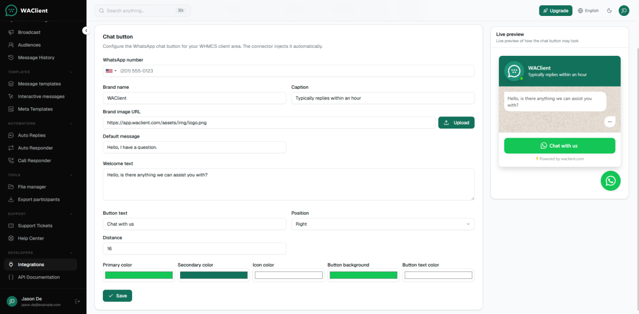The image size is (639, 314).
Task: Click the logout icon beside Jason De
Action: coord(77,302)
